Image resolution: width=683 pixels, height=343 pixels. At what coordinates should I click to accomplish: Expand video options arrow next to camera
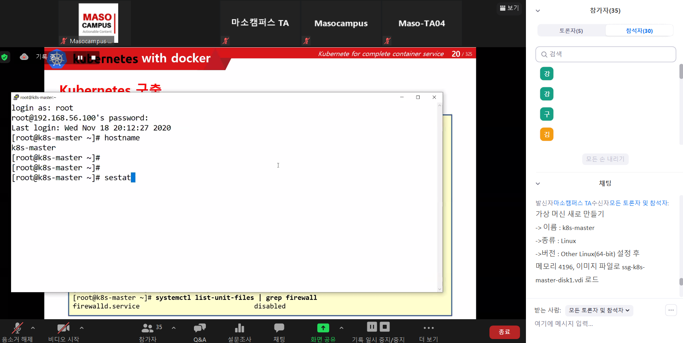(82, 328)
